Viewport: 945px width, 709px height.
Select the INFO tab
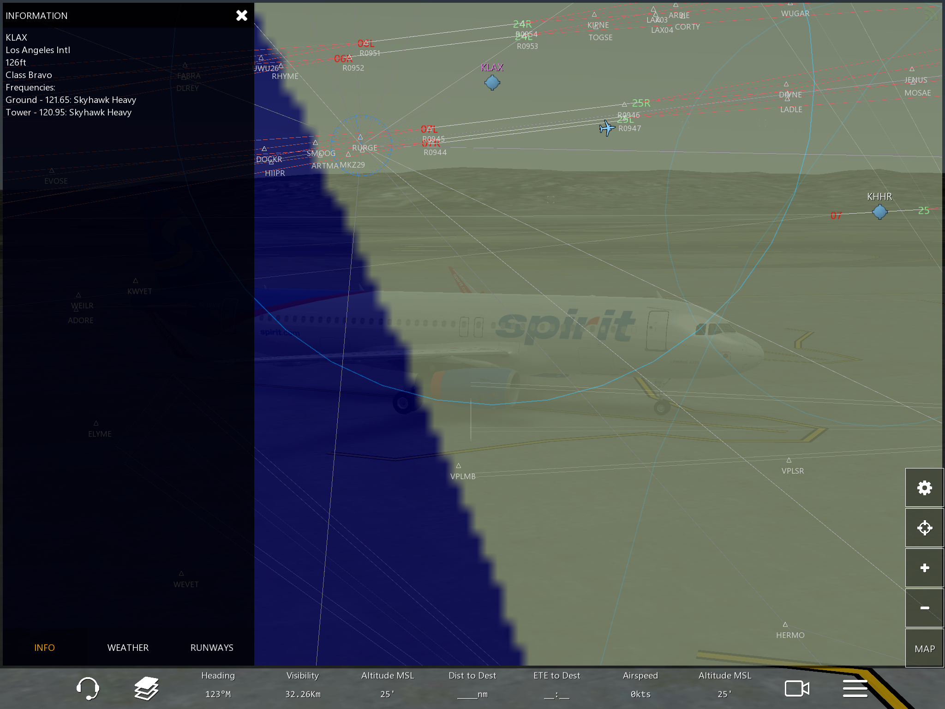pos(44,648)
